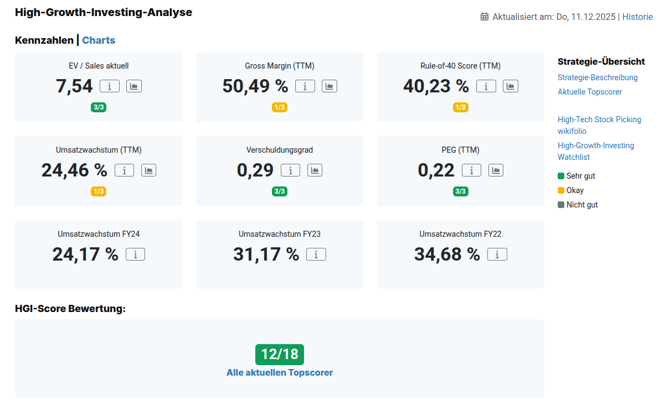Open chart icon for Rule-of-40 Score
The image size is (664, 405).
pyautogui.click(x=511, y=86)
